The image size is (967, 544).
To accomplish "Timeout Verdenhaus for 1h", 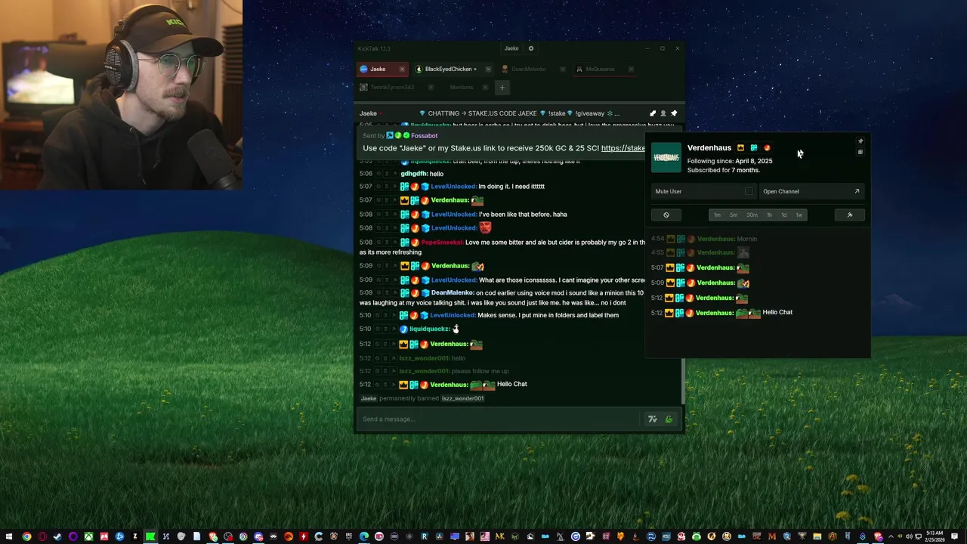I will pyautogui.click(x=769, y=215).
